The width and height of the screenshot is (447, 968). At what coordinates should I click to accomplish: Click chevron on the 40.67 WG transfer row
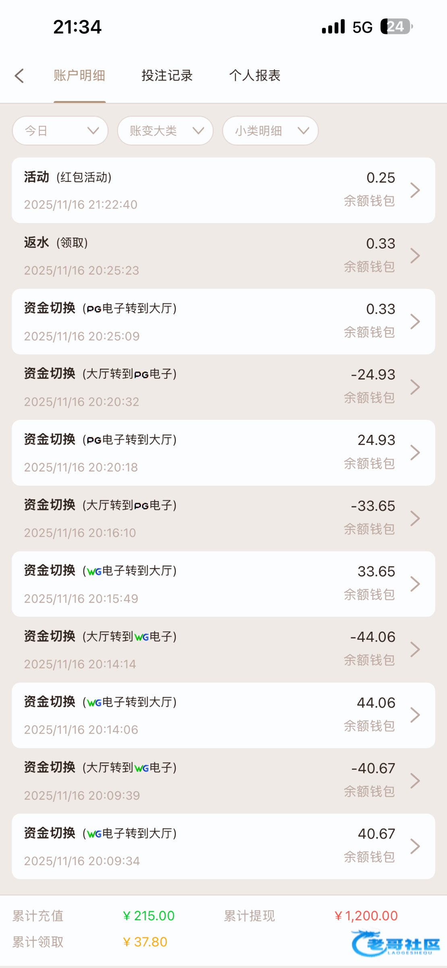click(x=415, y=846)
